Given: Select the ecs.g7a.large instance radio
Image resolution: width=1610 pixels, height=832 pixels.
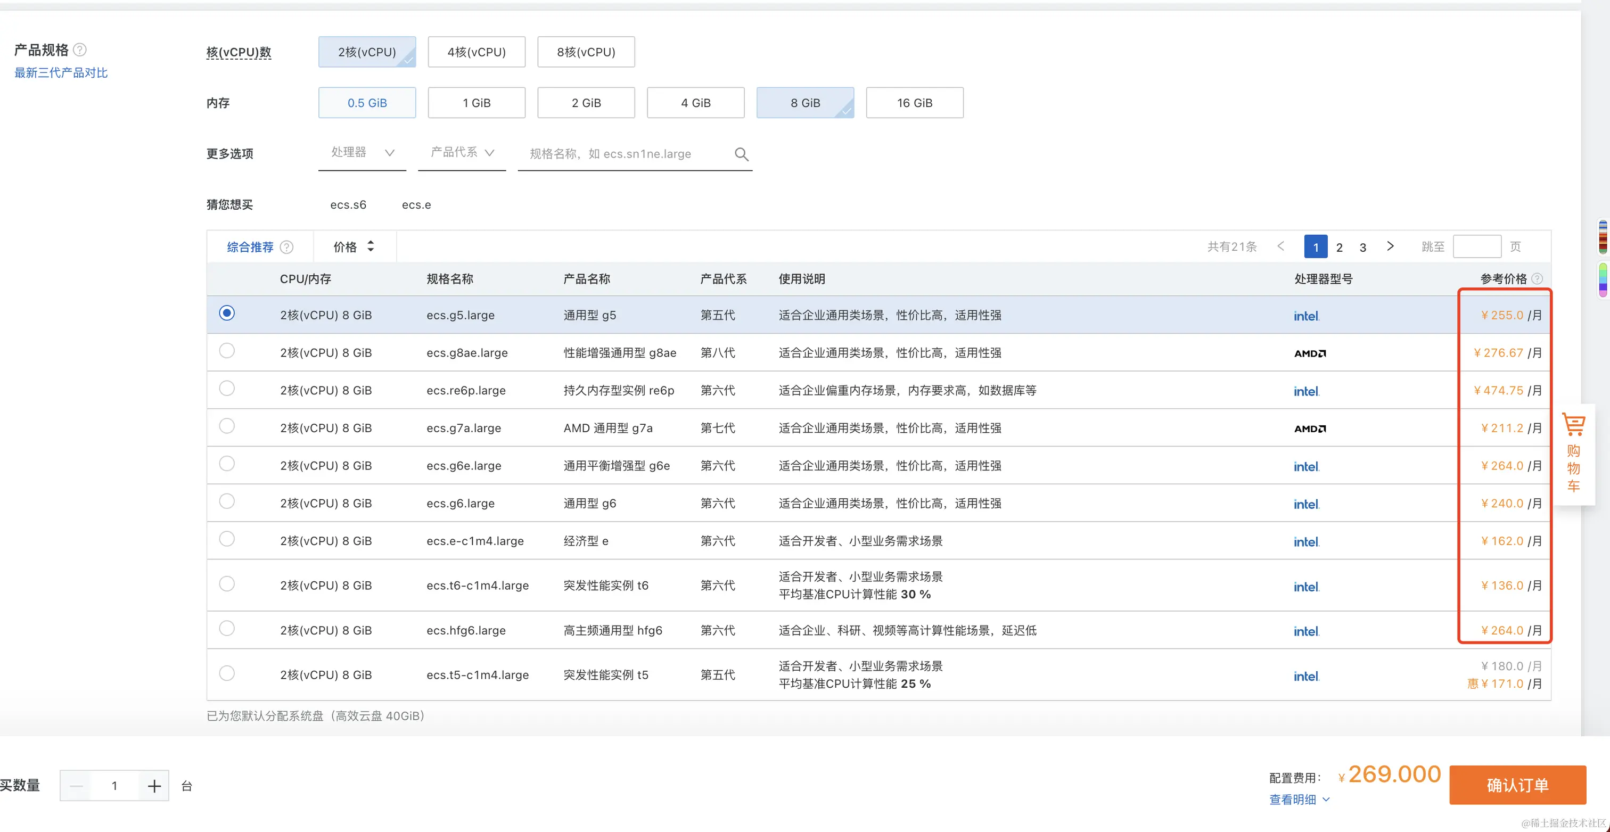Looking at the screenshot, I should pos(227,426).
